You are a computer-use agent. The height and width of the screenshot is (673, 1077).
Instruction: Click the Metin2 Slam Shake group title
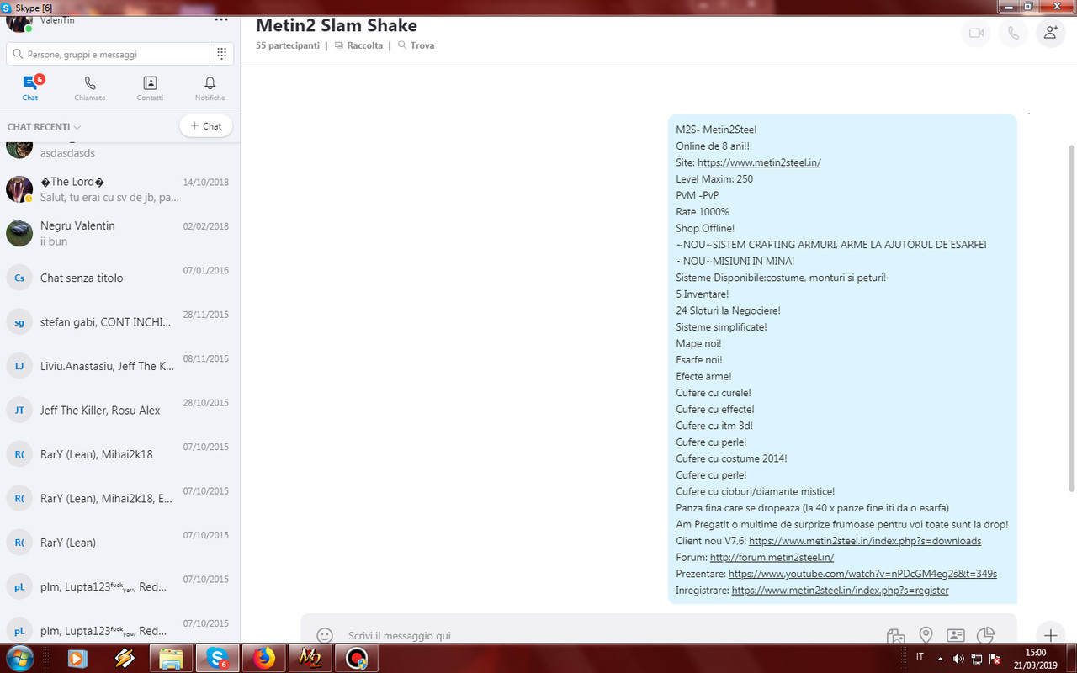337,25
